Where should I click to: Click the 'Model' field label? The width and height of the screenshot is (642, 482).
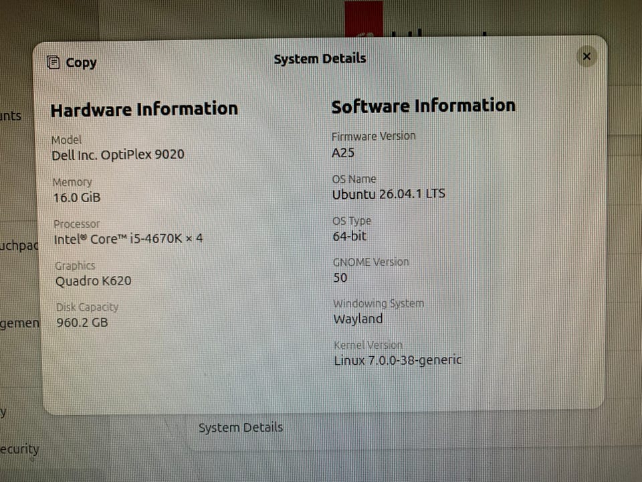pos(66,140)
